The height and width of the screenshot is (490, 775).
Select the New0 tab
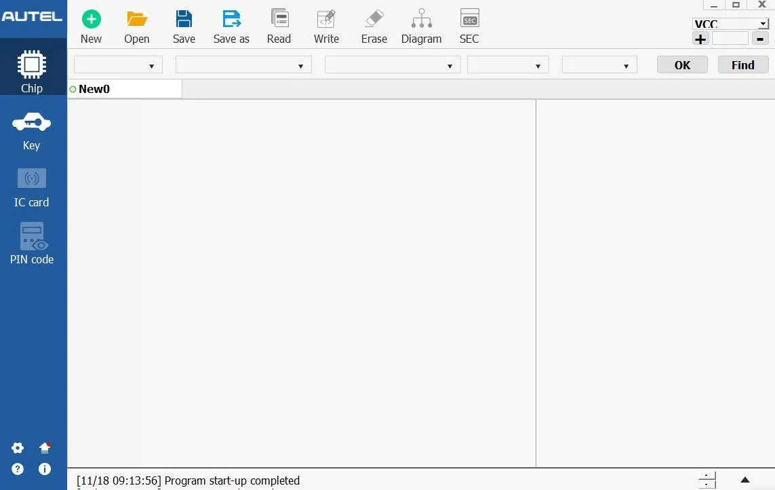click(94, 89)
